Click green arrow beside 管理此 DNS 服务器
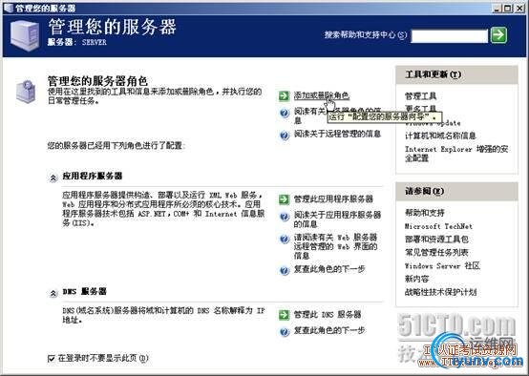529x376 pixels. pos(284,315)
